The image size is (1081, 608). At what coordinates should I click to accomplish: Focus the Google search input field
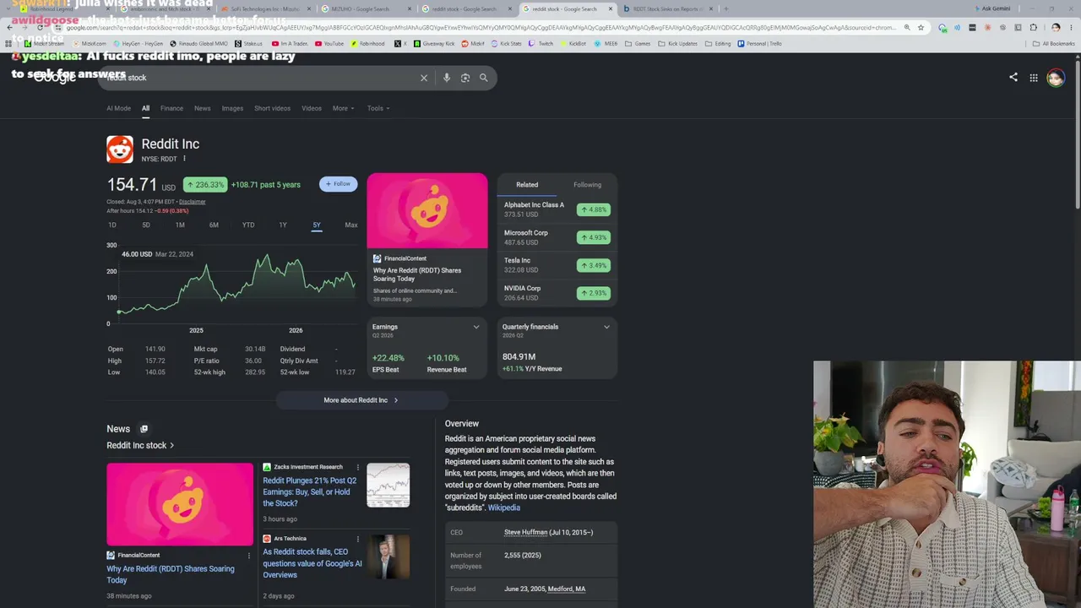(x=262, y=78)
